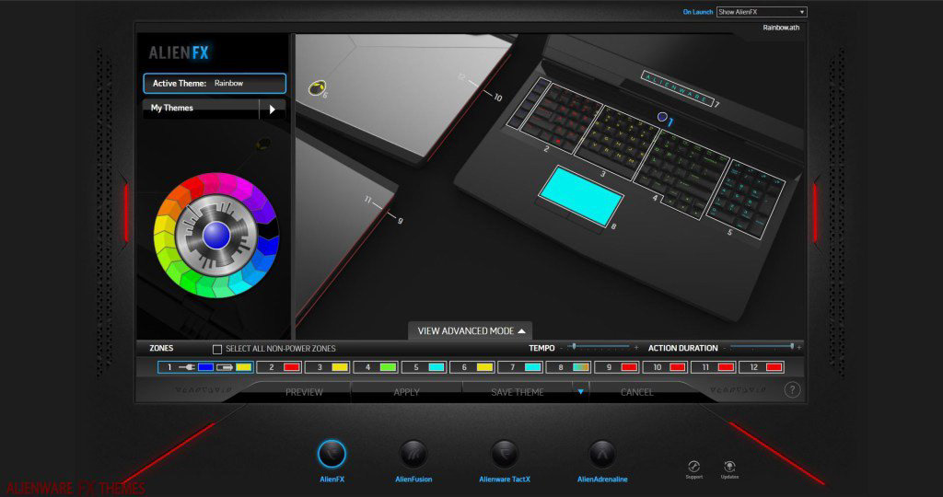Click the ZONES label
Screen dimensions: 943x497
pos(161,348)
